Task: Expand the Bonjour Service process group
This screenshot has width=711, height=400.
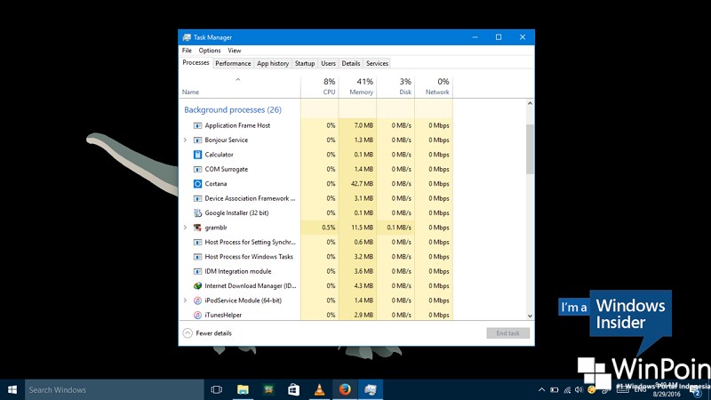Action: tap(185, 140)
